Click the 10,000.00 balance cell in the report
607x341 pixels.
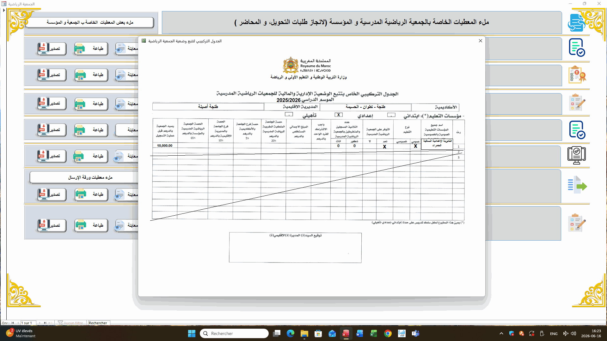[x=165, y=146]
